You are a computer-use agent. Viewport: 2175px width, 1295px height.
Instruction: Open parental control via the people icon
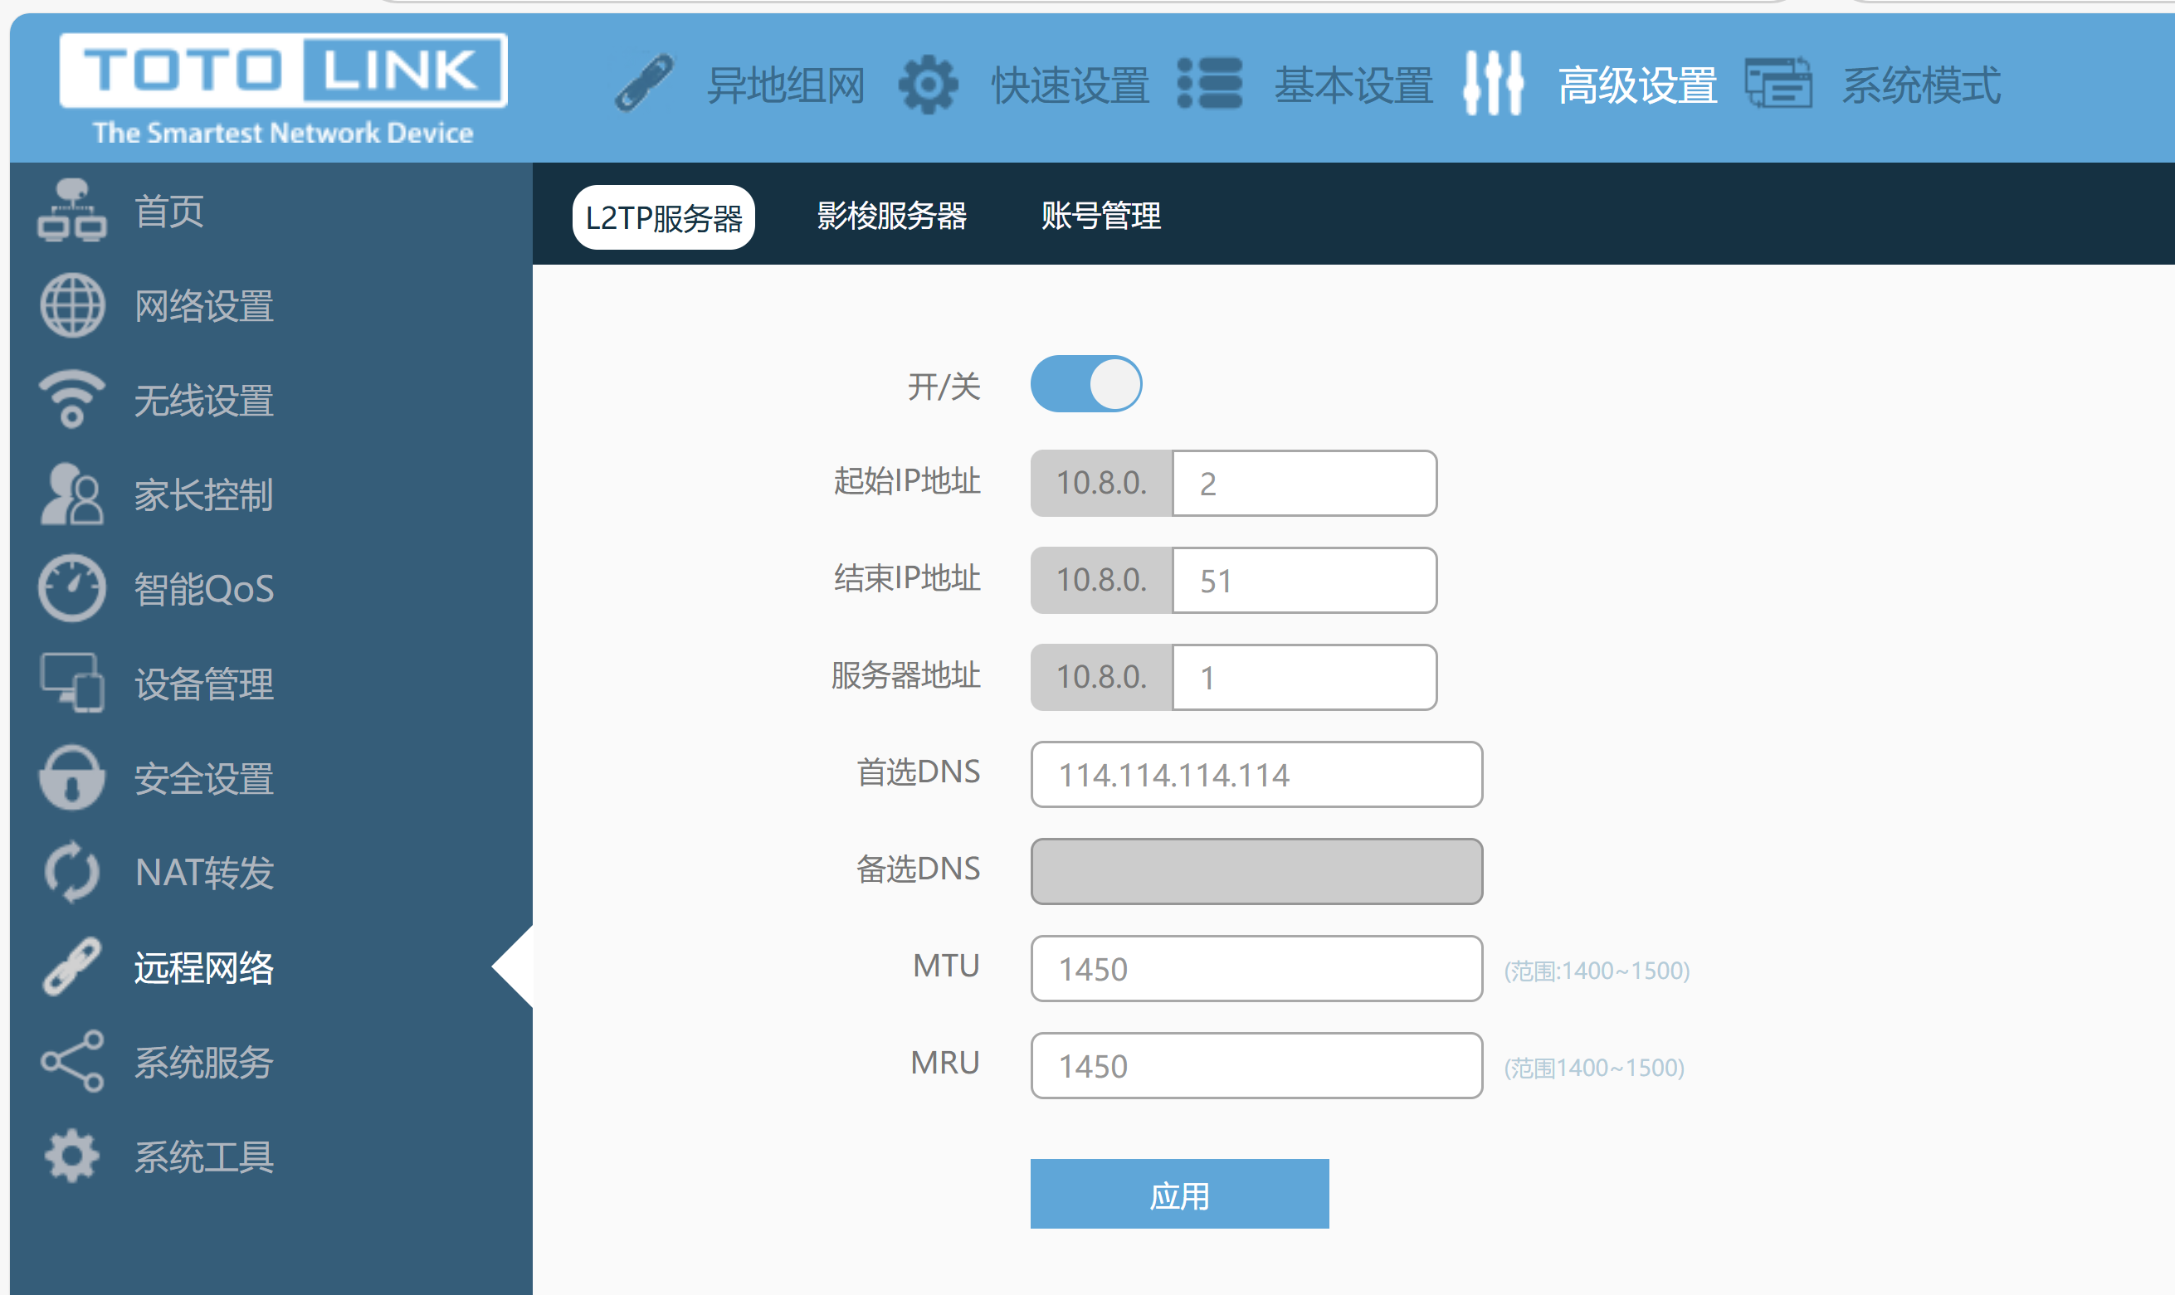click(71, 494)
